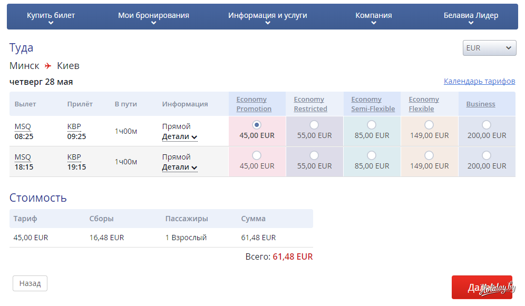Select 55,00 EUR Economy Restricted on 08:25 flight
This screenshot has width=525, height=306.
[314, 125]
